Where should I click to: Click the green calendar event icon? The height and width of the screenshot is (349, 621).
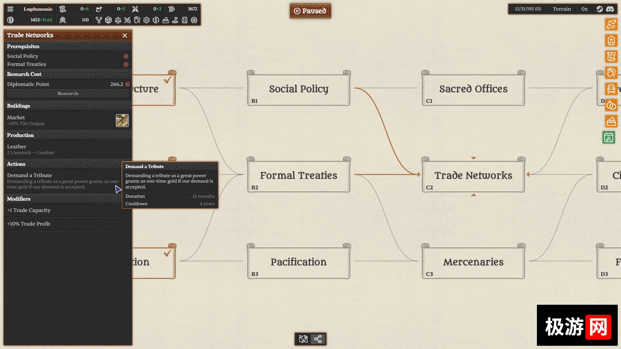click(609, 138)
